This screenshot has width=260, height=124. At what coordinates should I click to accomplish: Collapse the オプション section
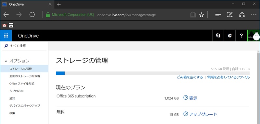pos(6,61)
